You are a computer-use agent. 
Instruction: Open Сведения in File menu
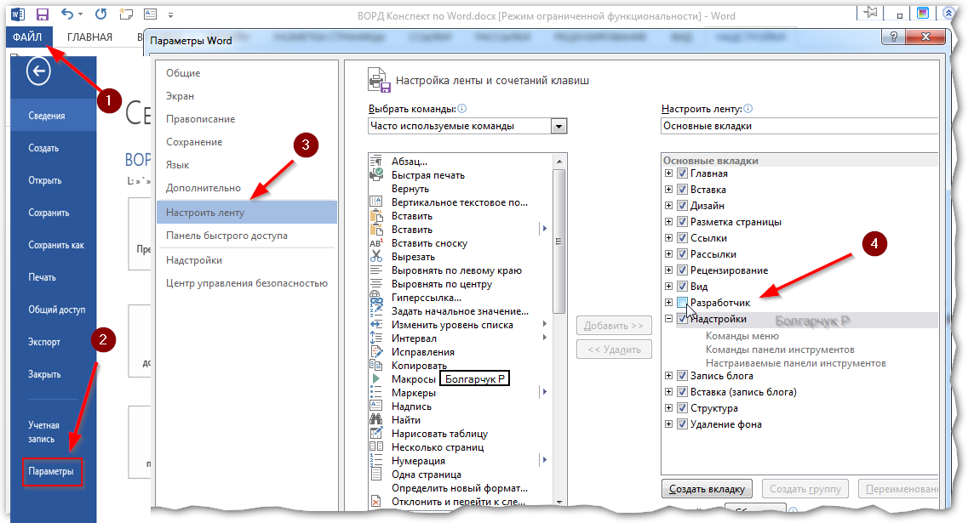tap(53, 116)
